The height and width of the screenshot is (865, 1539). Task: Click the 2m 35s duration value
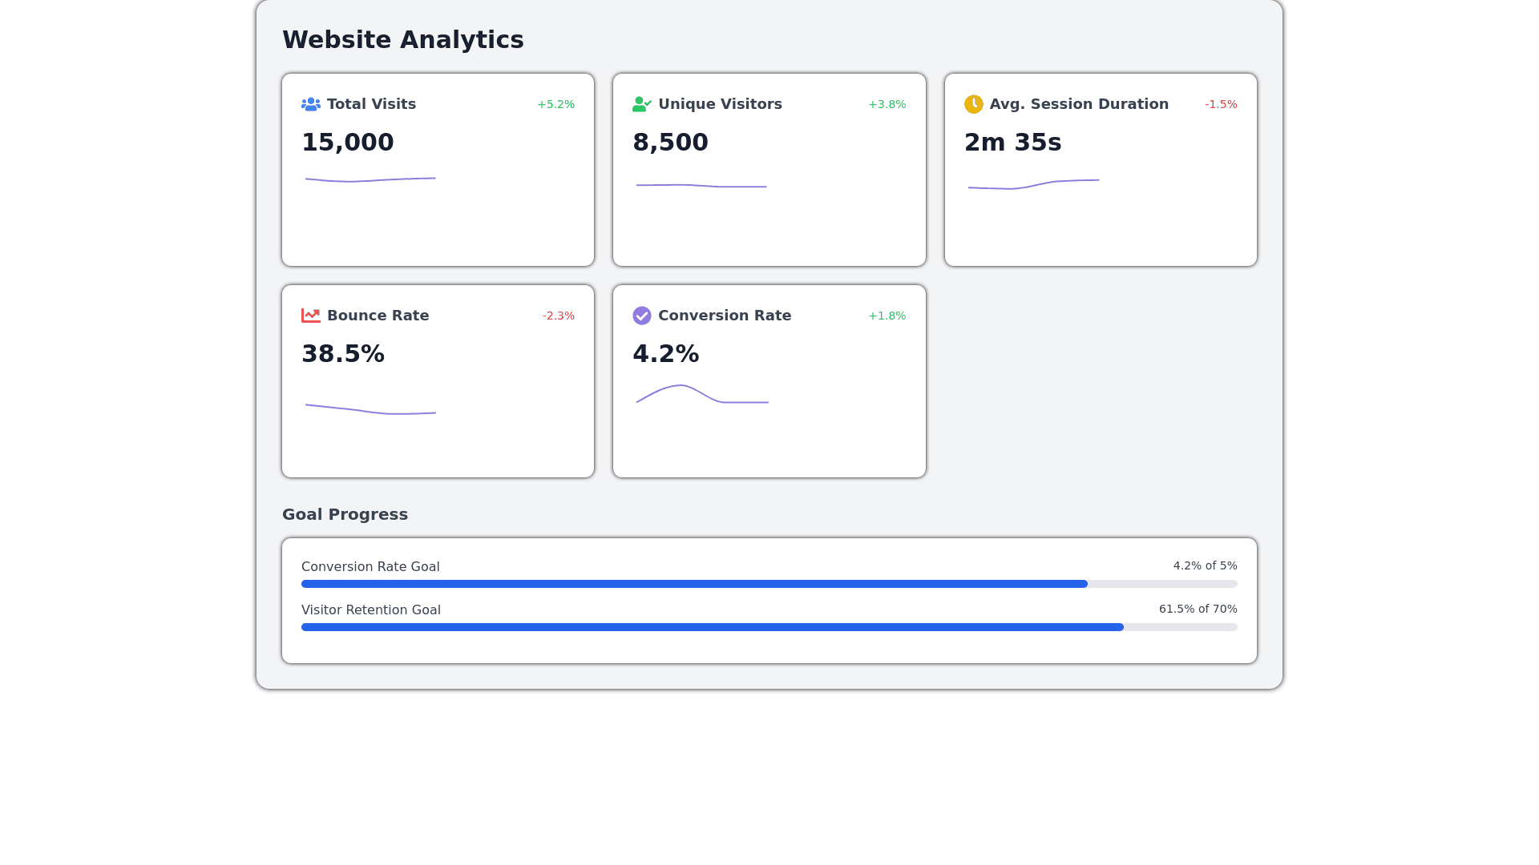coord(1012,143)
